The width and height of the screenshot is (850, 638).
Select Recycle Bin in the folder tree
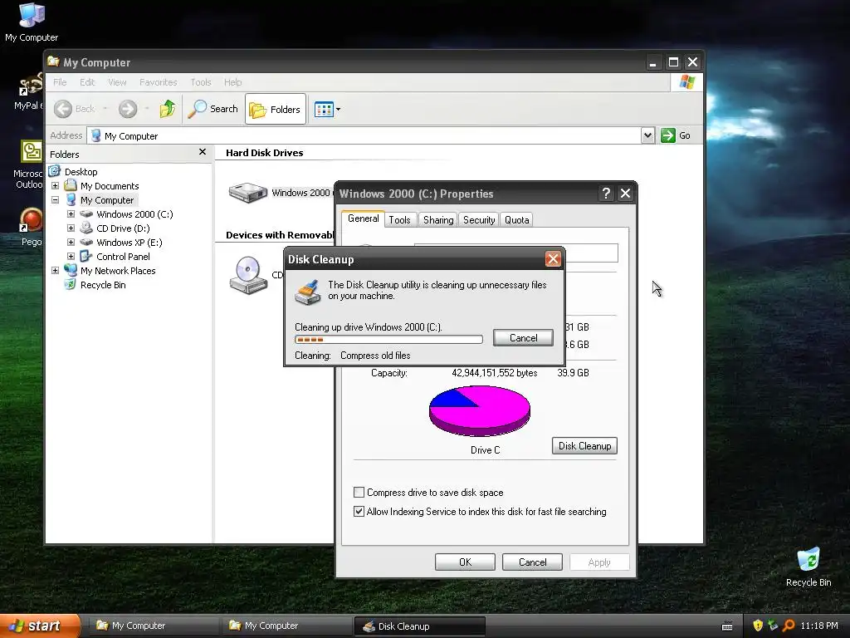tap(103, 284)
